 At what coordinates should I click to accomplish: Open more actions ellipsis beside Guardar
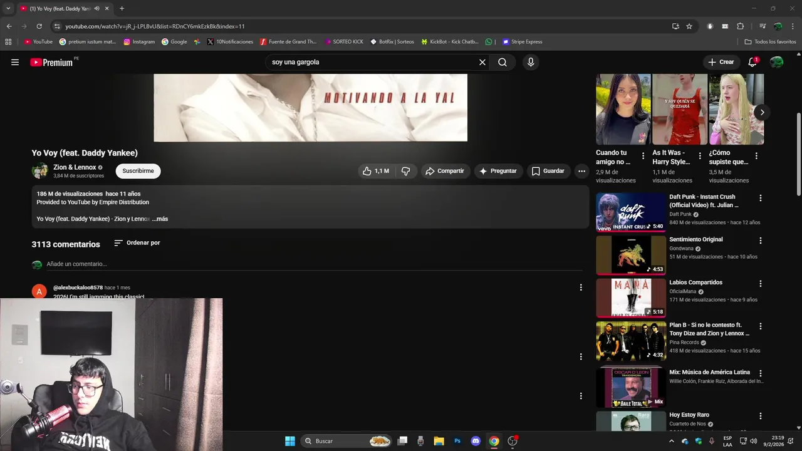(x=581, y=171)
